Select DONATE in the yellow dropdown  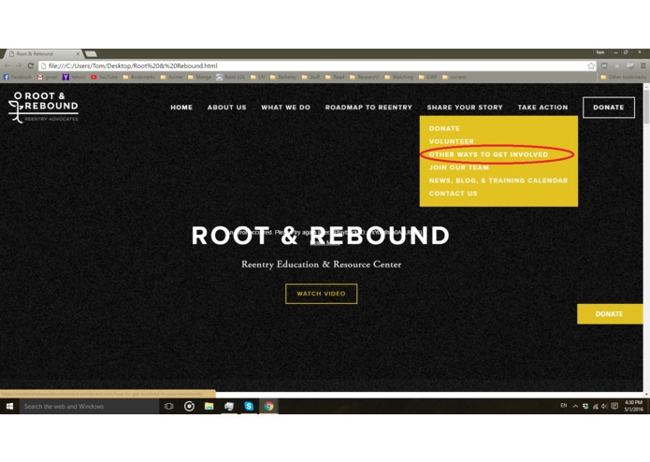tap(444, 128)
